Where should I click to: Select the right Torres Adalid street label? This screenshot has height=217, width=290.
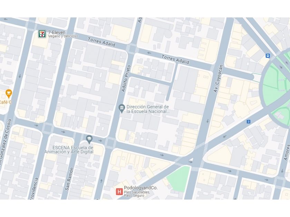[175, 59]
